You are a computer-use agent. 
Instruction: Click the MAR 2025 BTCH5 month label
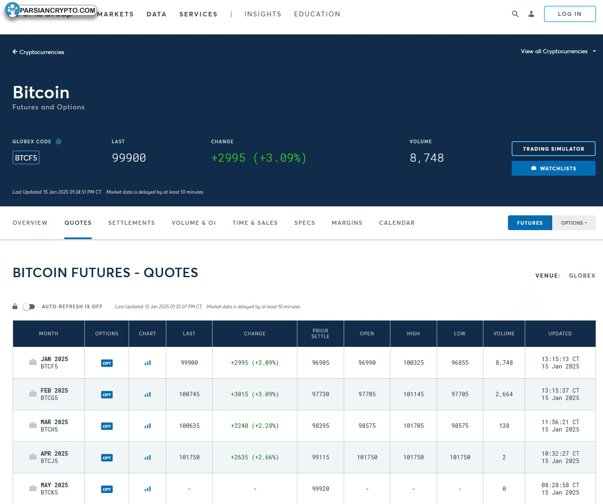(x=54, y=426)
